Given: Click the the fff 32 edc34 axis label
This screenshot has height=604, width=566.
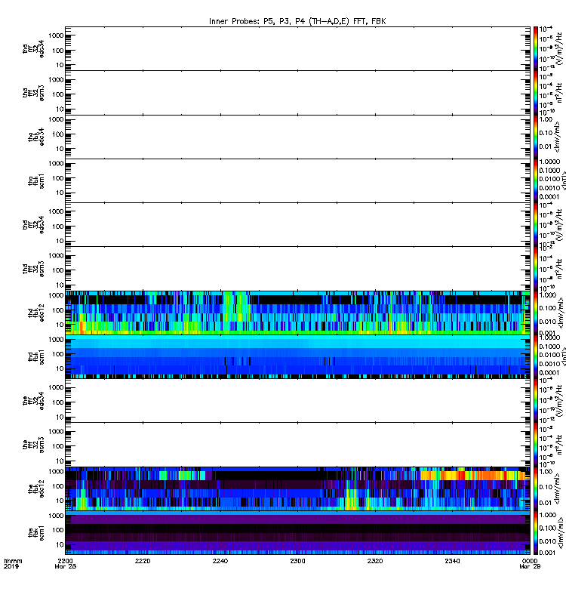Looking at the screenshot, I should 33,401.
